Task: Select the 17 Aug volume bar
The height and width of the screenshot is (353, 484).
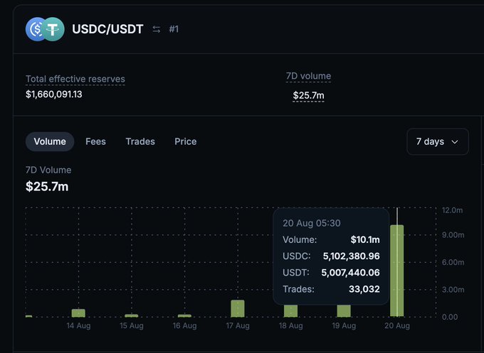Action: [x=238, y=308]
